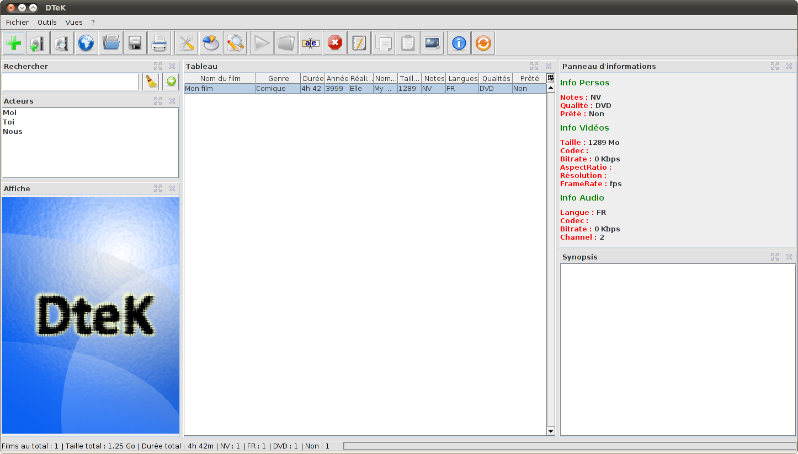Screen dimensions: 798x454
Task: Close the Affiche panel
Action: (x=172, y=188)
